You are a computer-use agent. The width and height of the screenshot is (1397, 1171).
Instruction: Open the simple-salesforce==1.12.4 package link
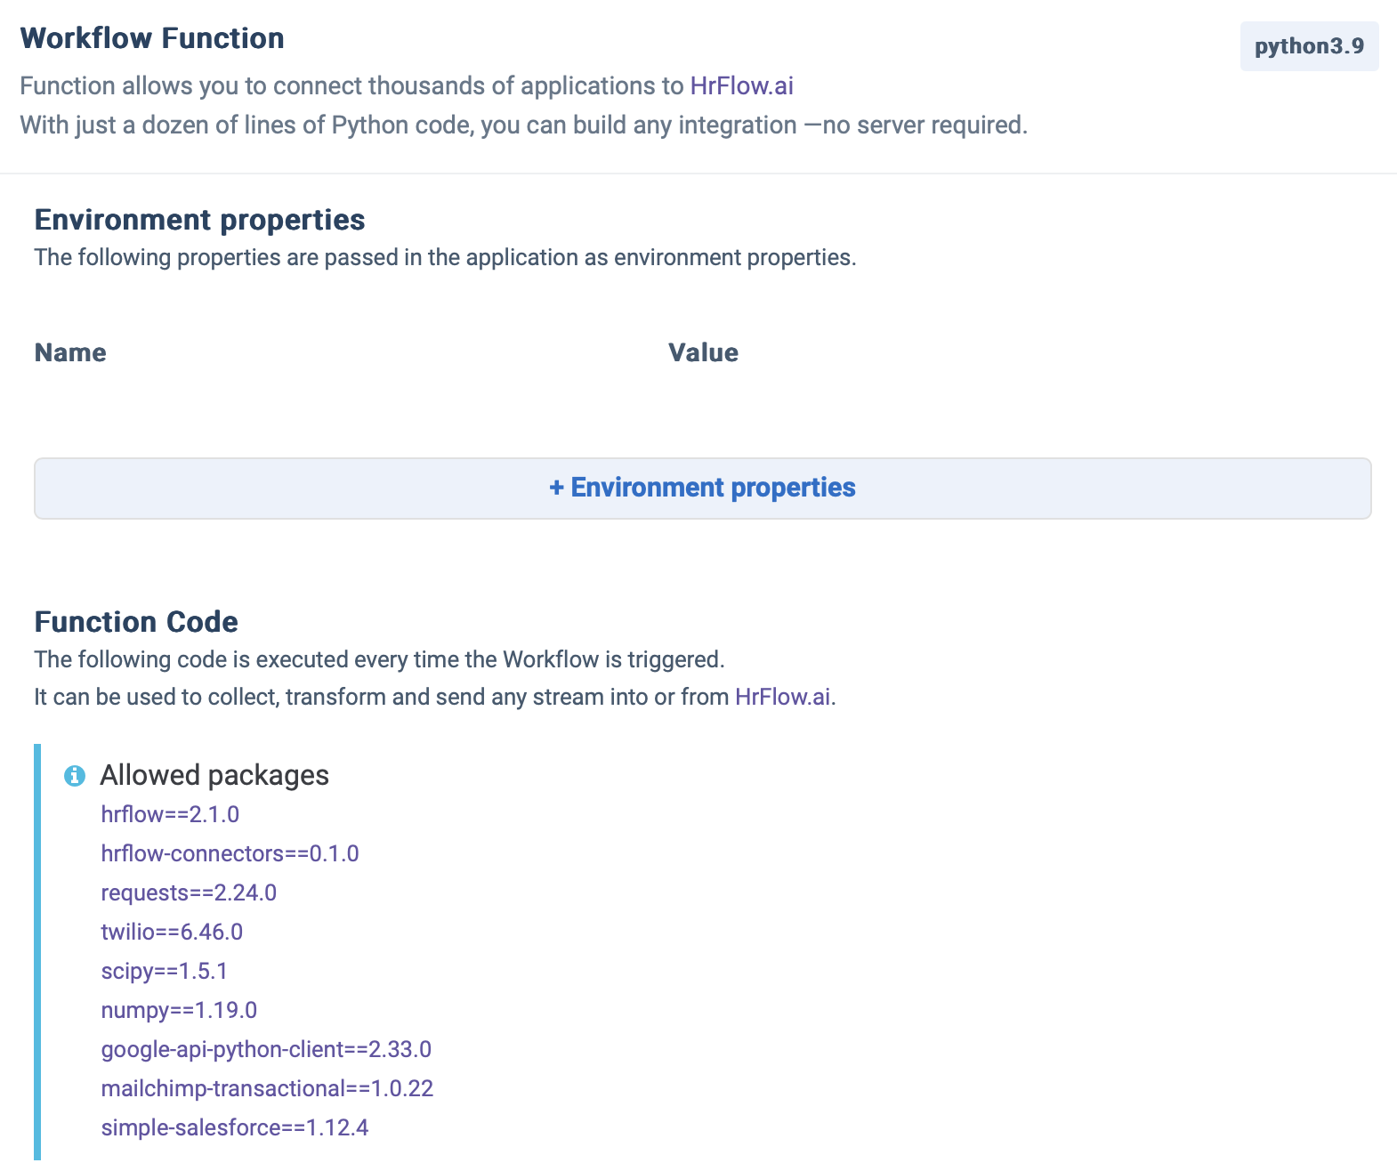coord(235,1127)
